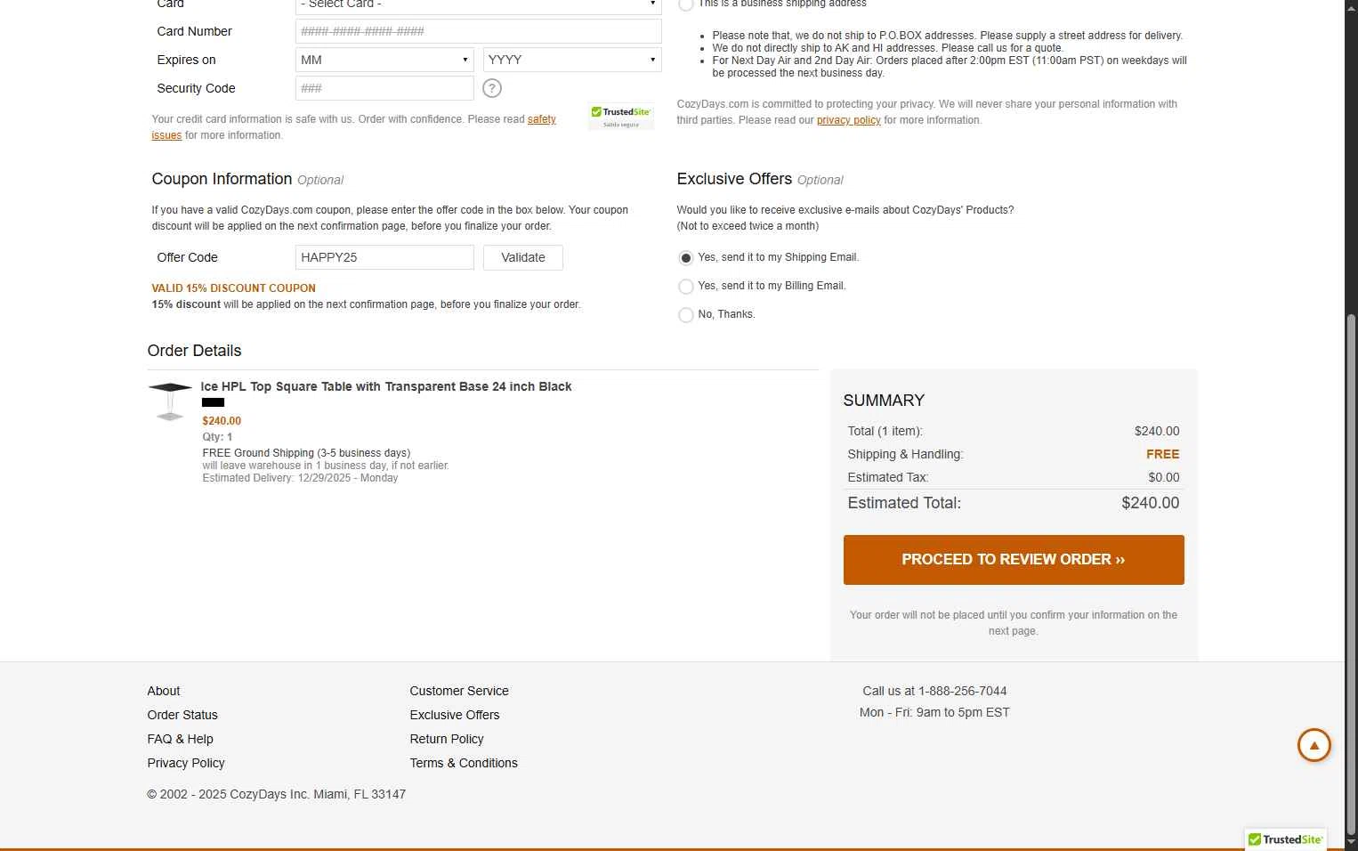
Task: Open the privacy policy link in the notice
Action: [x=848, y=120]
